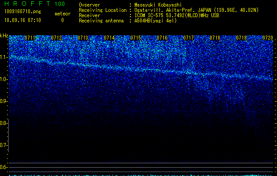Viewport: 277px width, 176px height.
Task: Click the 0719 time marker
Action: click(241, 38)
